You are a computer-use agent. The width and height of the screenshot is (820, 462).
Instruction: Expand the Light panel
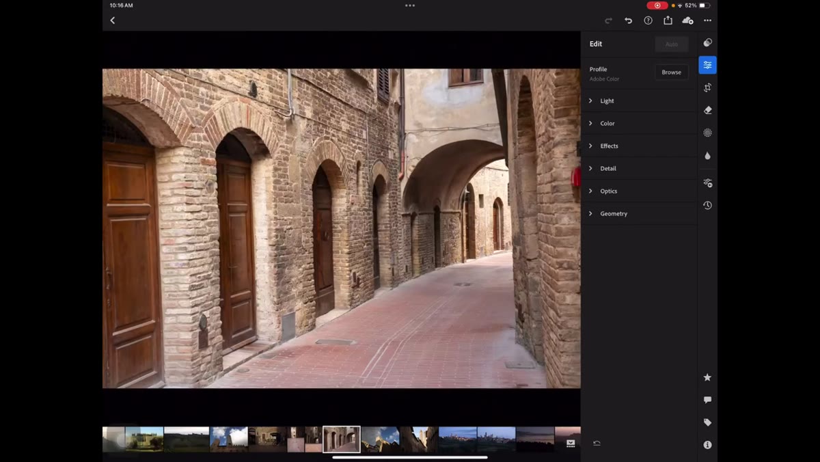[x=639, y=100]
